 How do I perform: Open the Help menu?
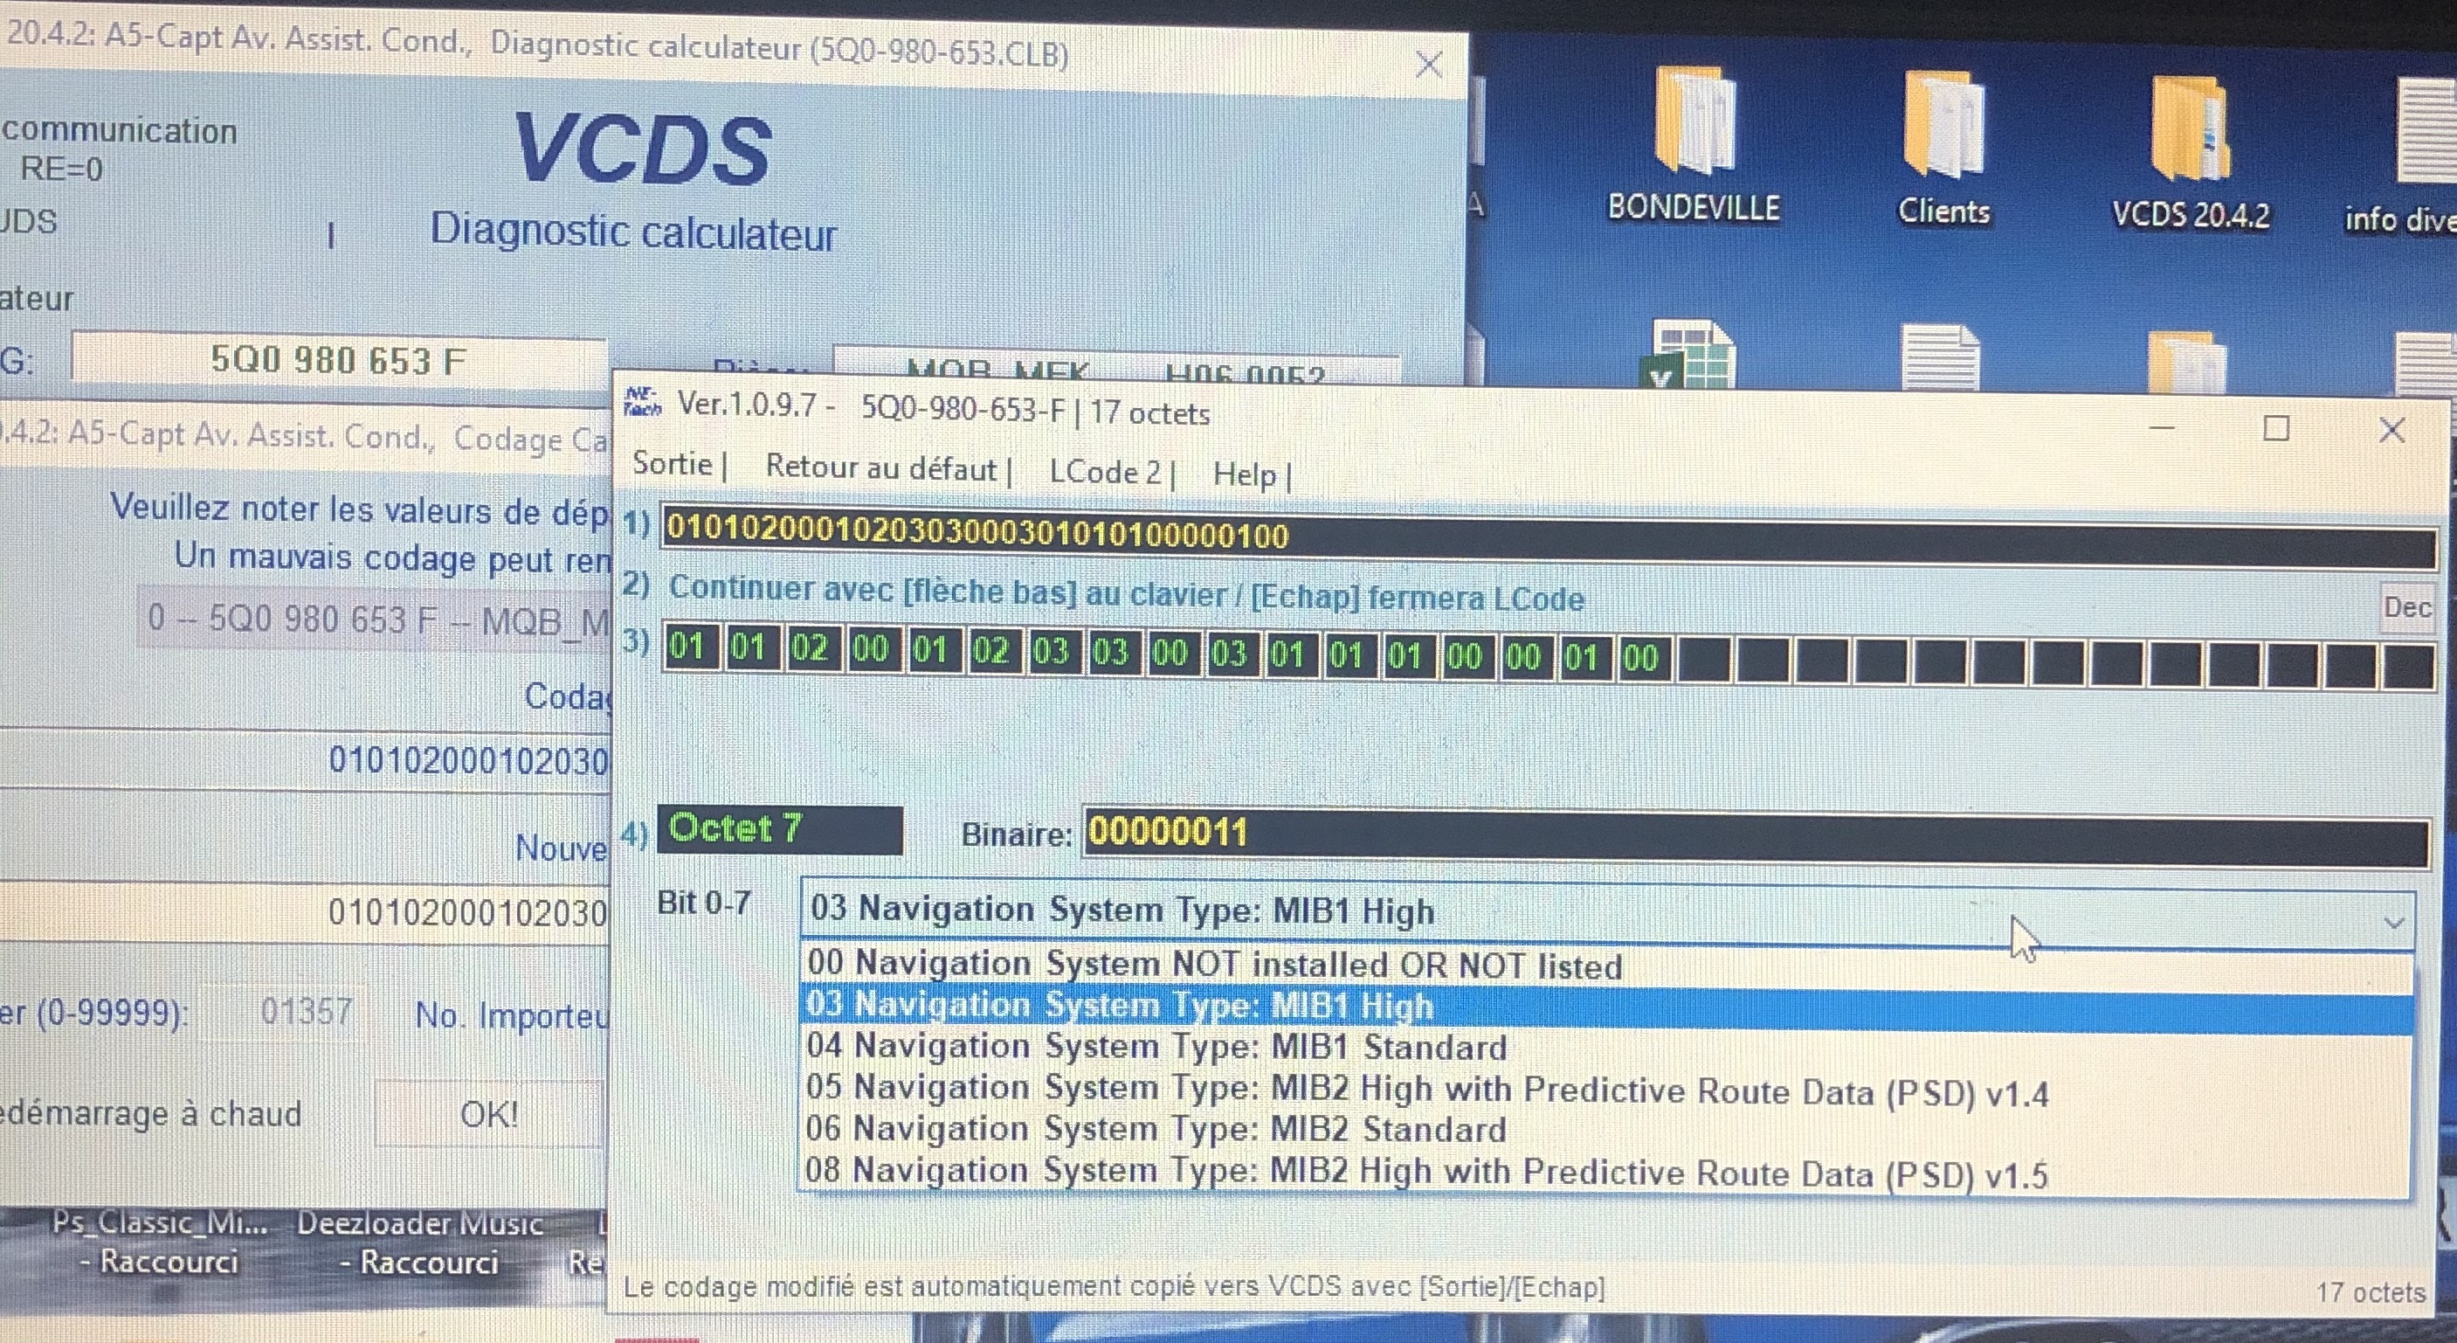(1244, 474)
